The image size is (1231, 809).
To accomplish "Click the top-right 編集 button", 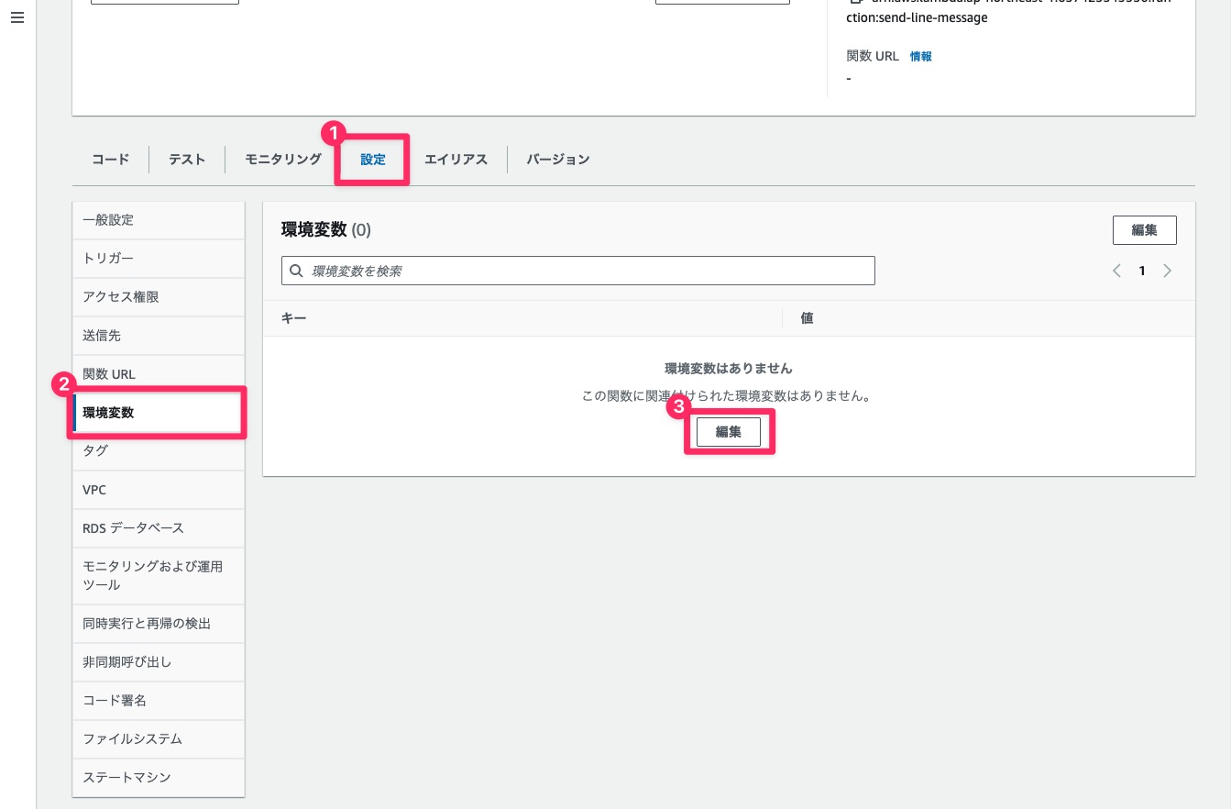I will (1144, 229).
